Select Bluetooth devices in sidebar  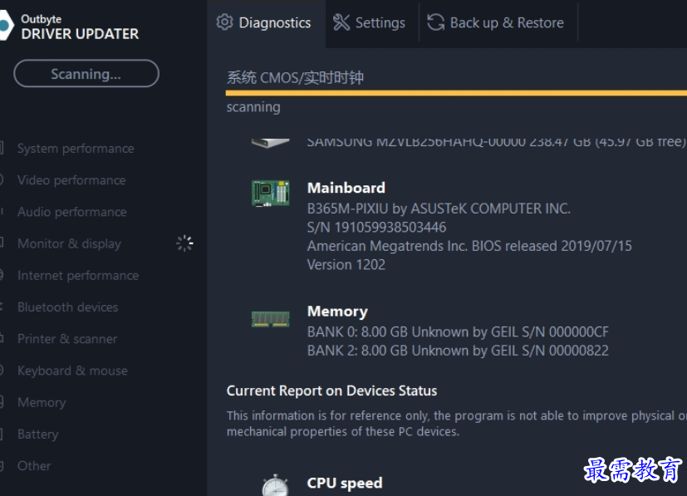[x=67, y=307]
